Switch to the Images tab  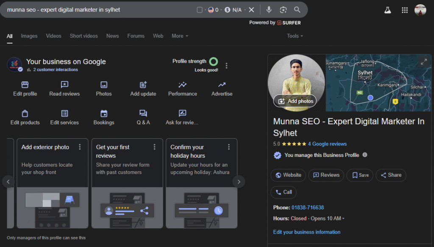click(x=29, y=36)
